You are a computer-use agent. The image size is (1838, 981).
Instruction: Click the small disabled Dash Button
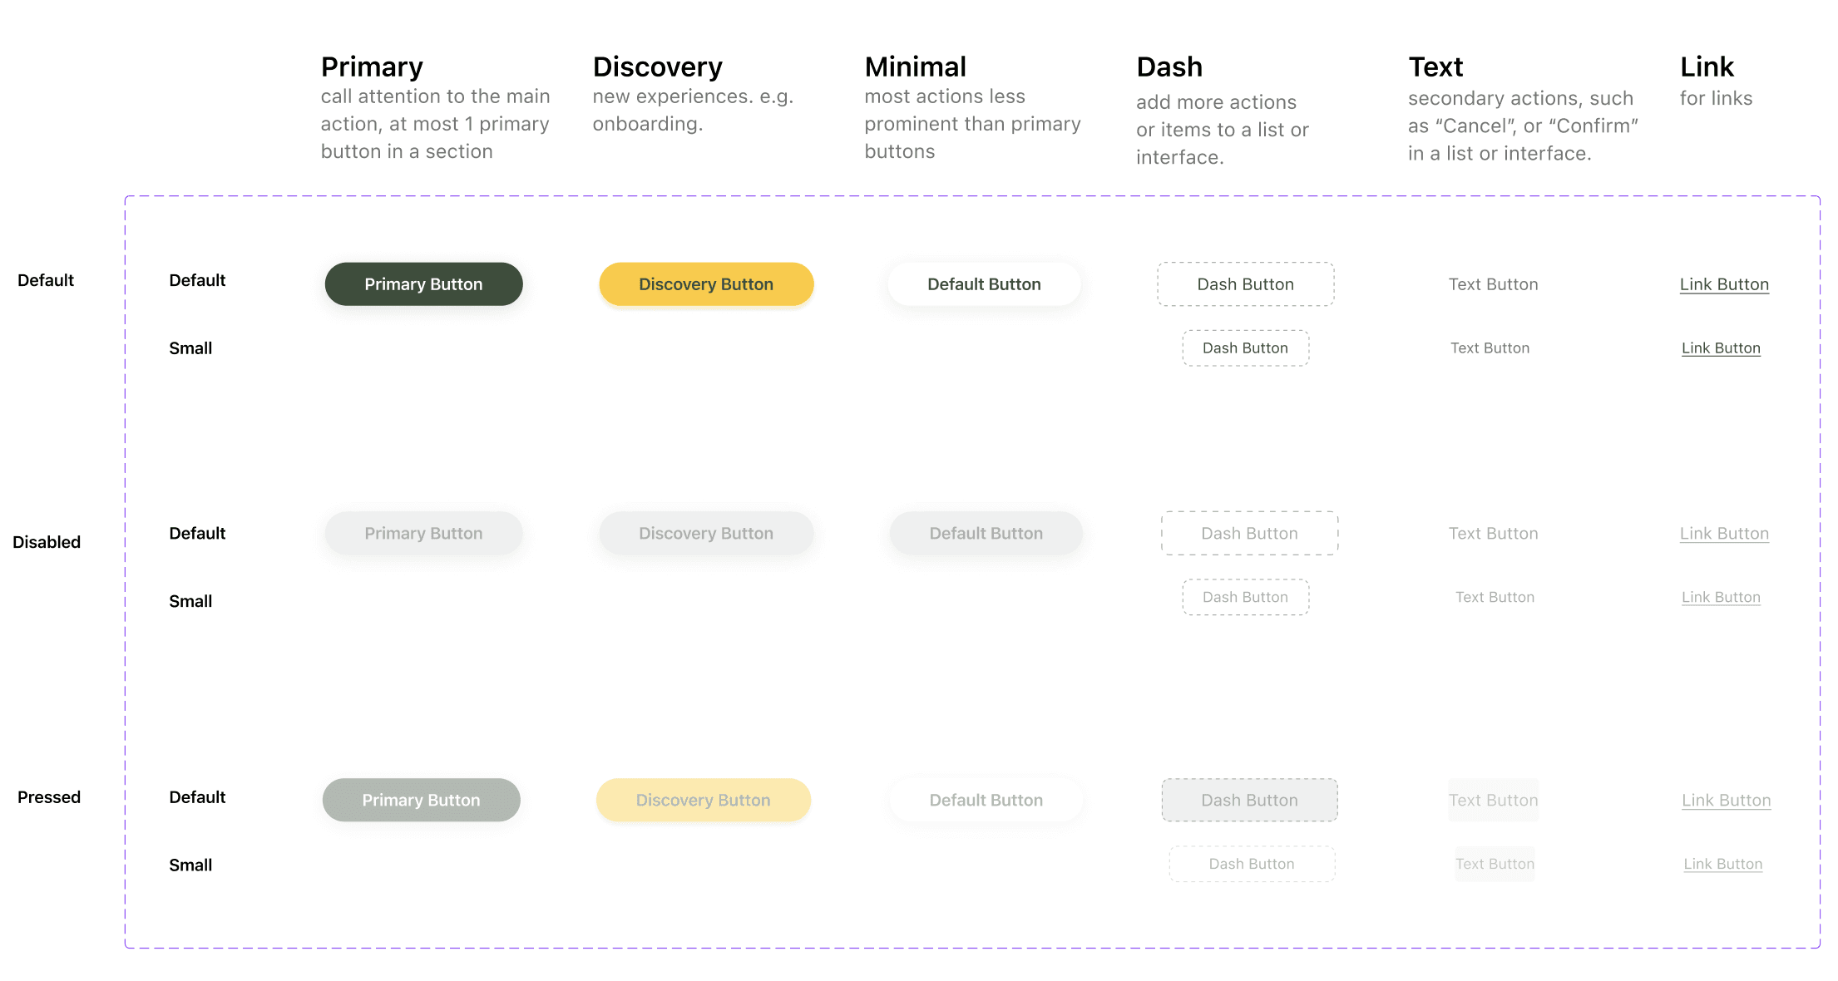click(x=1245, y=597)
